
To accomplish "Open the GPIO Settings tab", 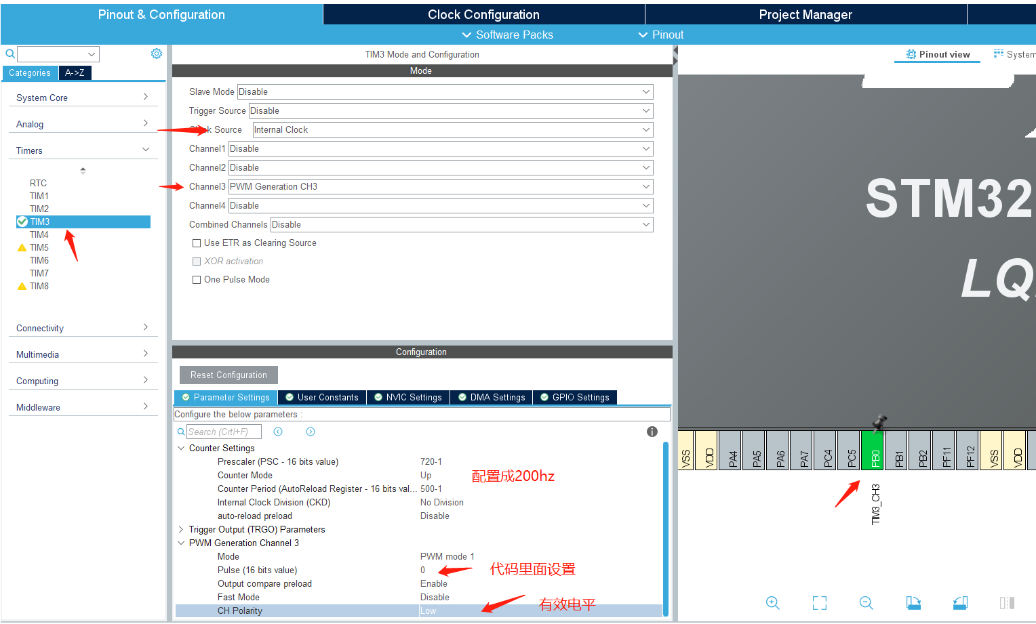I will (x=575, y=397).
